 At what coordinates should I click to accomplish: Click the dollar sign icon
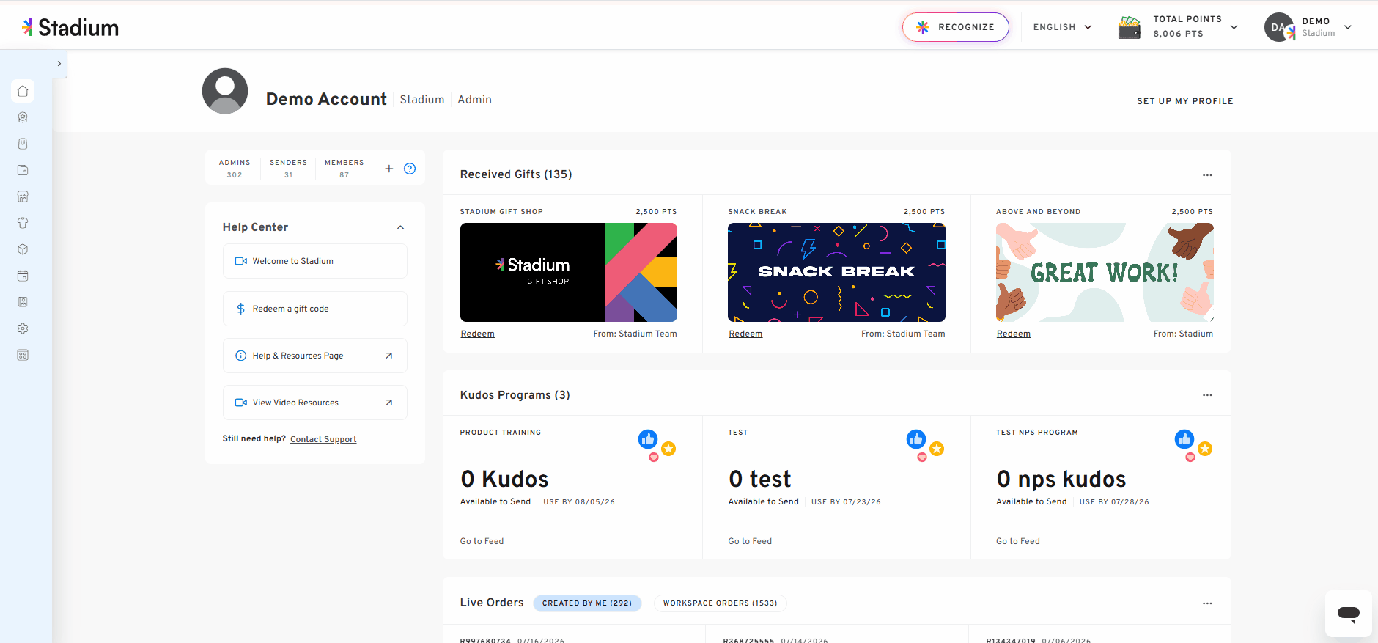click(240, 309)
